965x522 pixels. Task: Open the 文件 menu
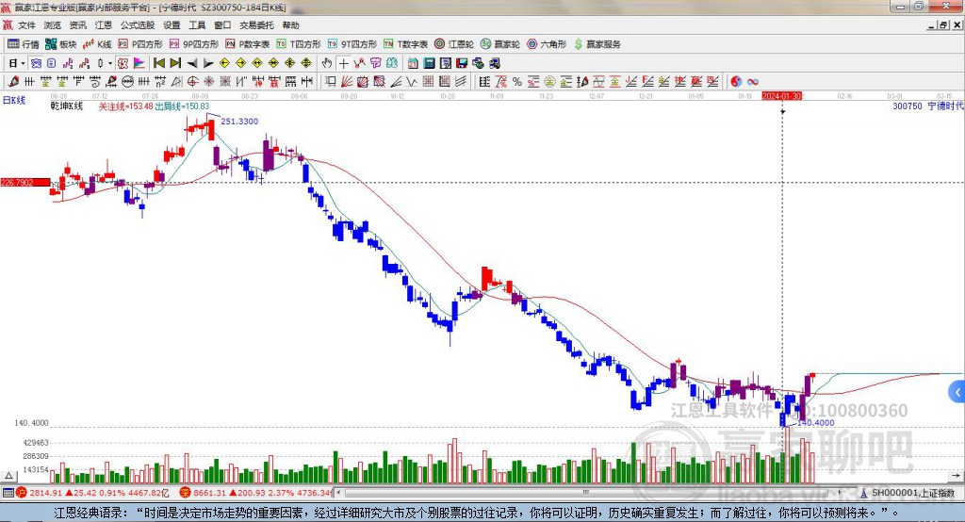click(x=27, y=25)
